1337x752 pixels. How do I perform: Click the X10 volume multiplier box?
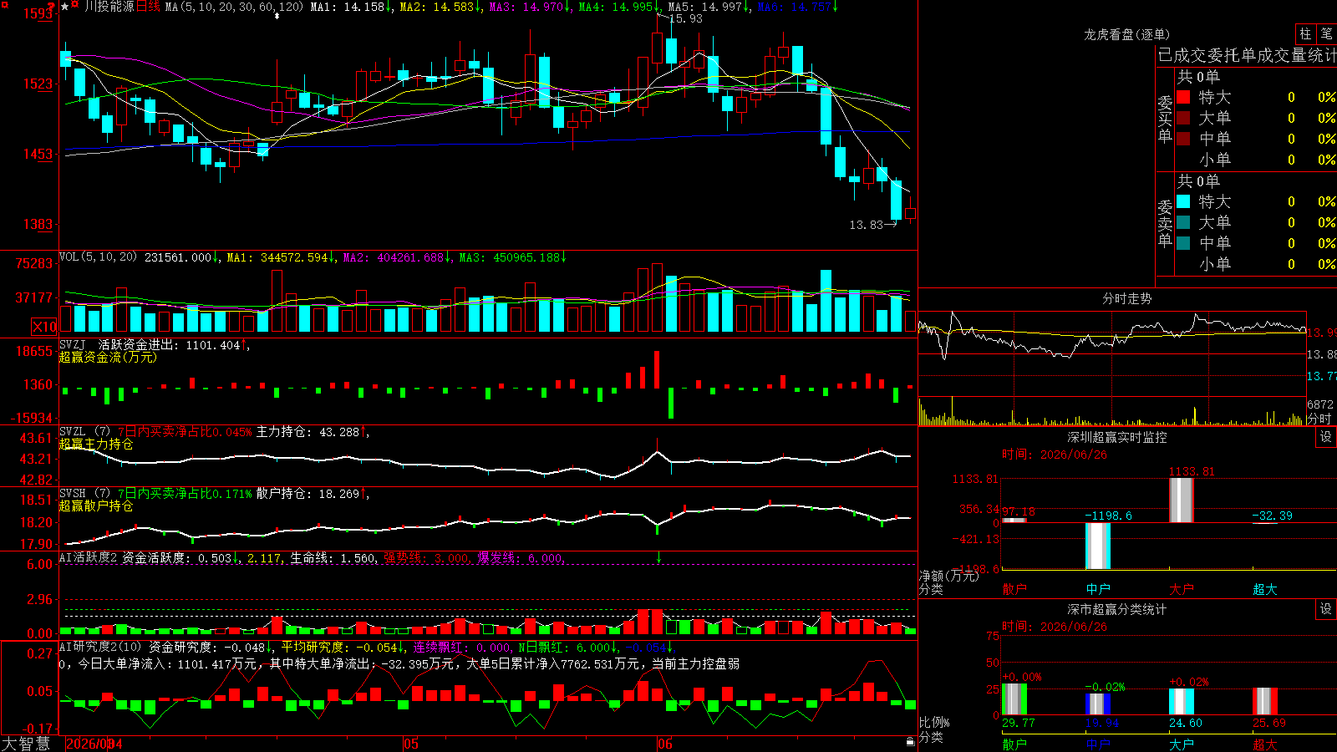point(44,327)
